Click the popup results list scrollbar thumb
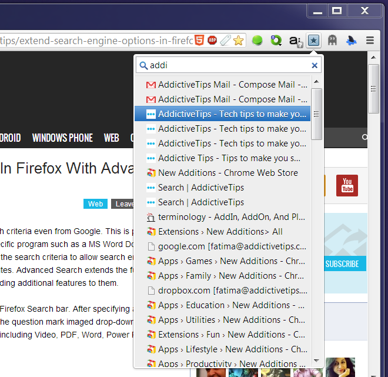This screenshot has height=377, width=388. 316,114
